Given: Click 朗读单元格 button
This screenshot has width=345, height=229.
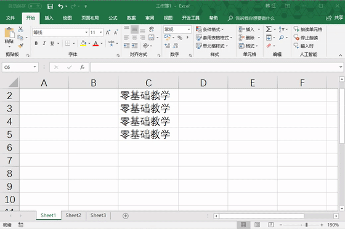Looking at the screenshot, I should (x=308, y=29).
